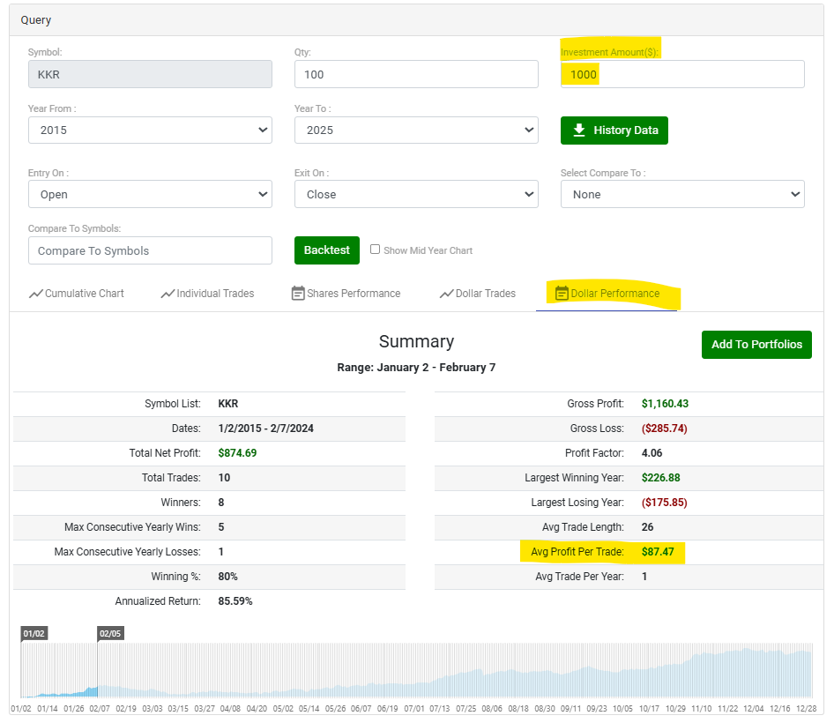Click the Profit Factor value 4.06

(652, 452)
